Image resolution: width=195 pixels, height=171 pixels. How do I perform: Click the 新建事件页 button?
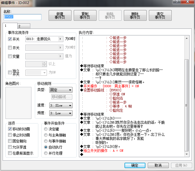(x=60, y=16)
